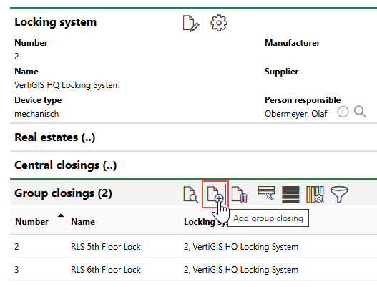
Task: Click the filter funnel icon
Action: point(339,195)
